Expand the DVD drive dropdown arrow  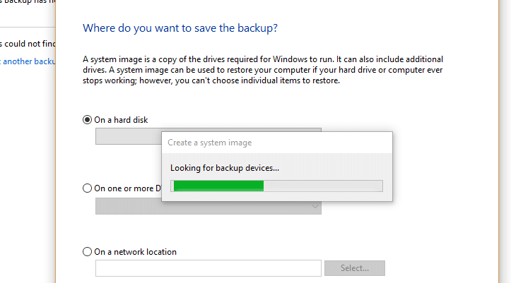(315, 207)
